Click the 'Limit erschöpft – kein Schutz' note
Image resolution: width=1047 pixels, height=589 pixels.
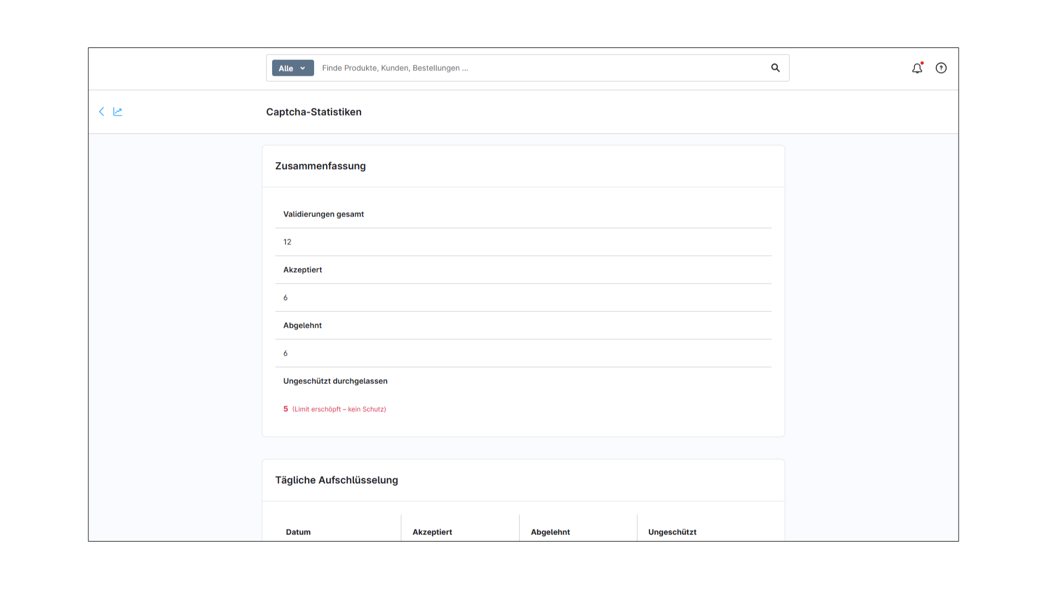point(339,409)
